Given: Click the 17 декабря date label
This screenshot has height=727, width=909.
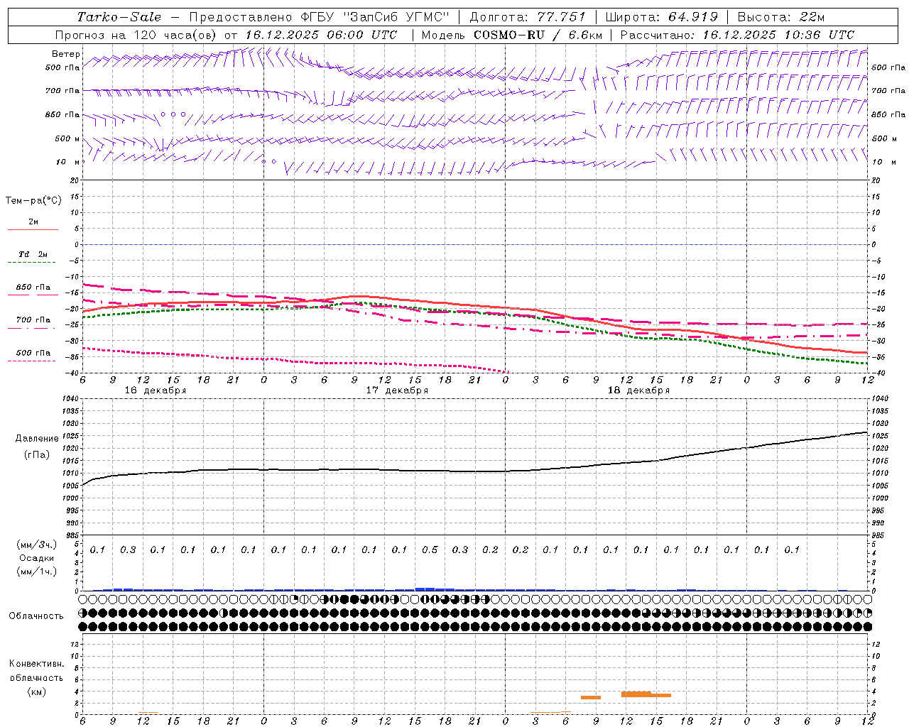Looking at the screenshot, I should pos(397,390).
